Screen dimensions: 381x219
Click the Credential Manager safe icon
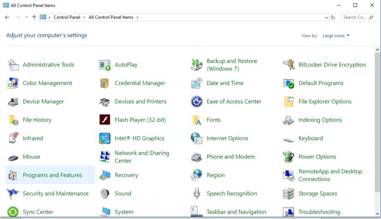coord(105,83)
